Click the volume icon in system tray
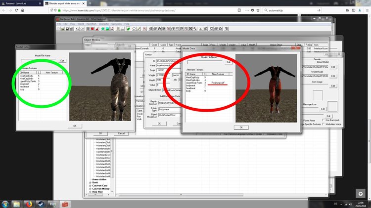Image resolution: width=371 pixels, height=208 pixels. (350, 204)
